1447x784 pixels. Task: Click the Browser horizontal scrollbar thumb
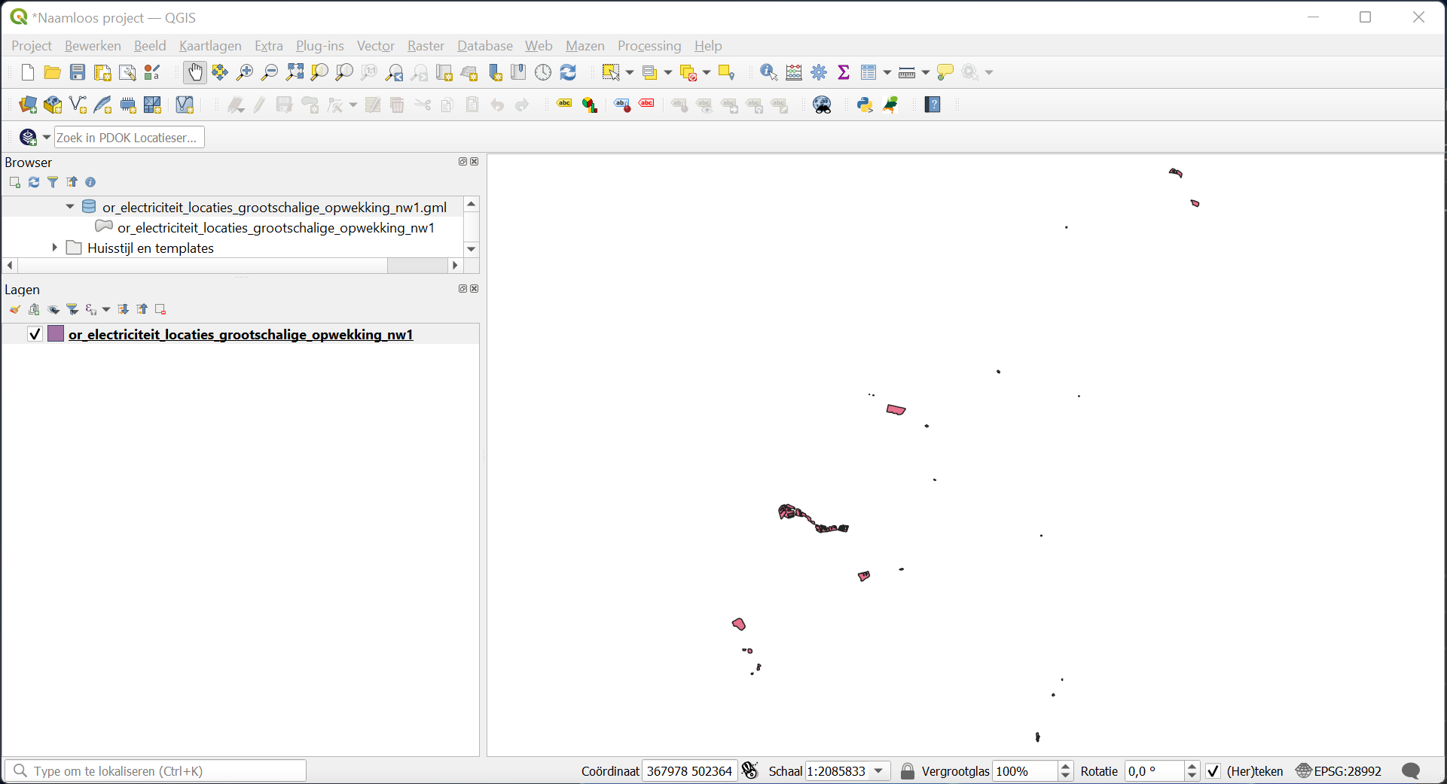tap(203, 266)
